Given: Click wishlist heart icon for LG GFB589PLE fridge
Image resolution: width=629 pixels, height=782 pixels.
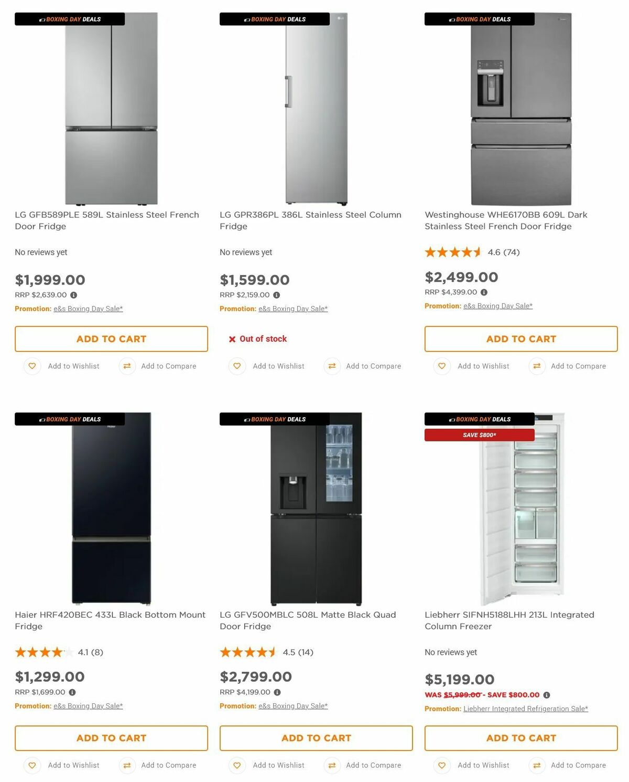Looking at the screenshot, I should (x=32, y=366).
